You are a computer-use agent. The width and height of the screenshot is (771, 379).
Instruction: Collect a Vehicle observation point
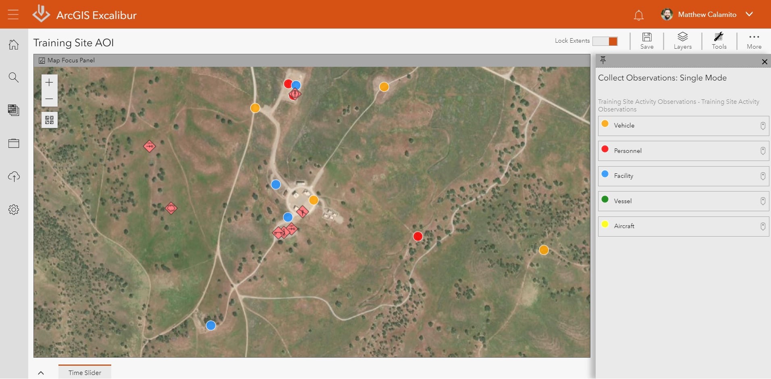[x=683, y=126]
